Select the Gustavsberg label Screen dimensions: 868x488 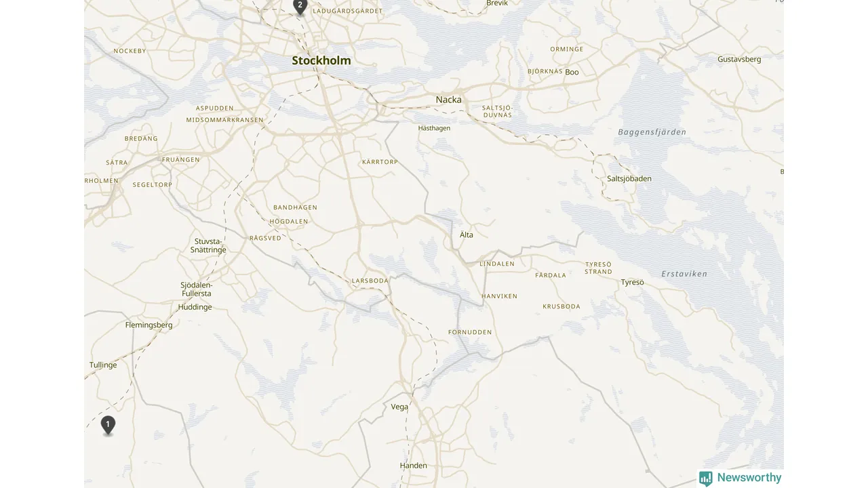coord(739,59)
